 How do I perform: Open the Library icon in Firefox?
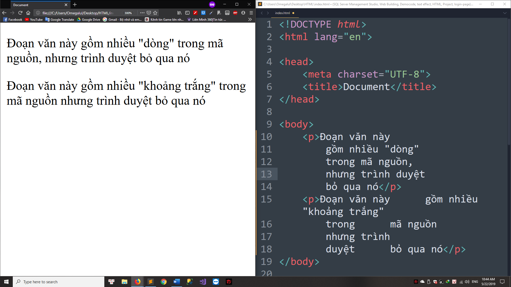179,13
